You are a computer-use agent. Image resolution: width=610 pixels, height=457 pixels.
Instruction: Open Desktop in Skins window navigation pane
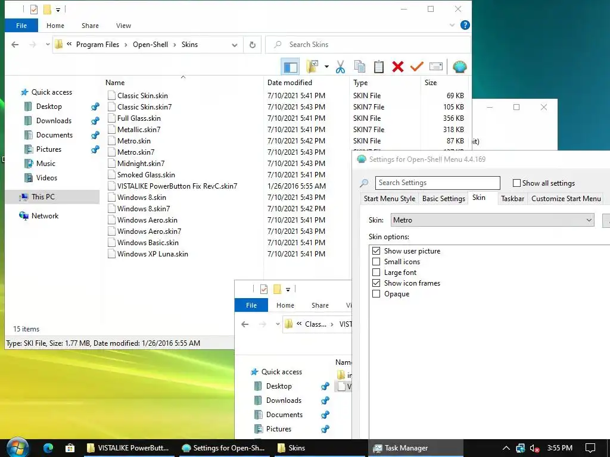pos(49,107)
